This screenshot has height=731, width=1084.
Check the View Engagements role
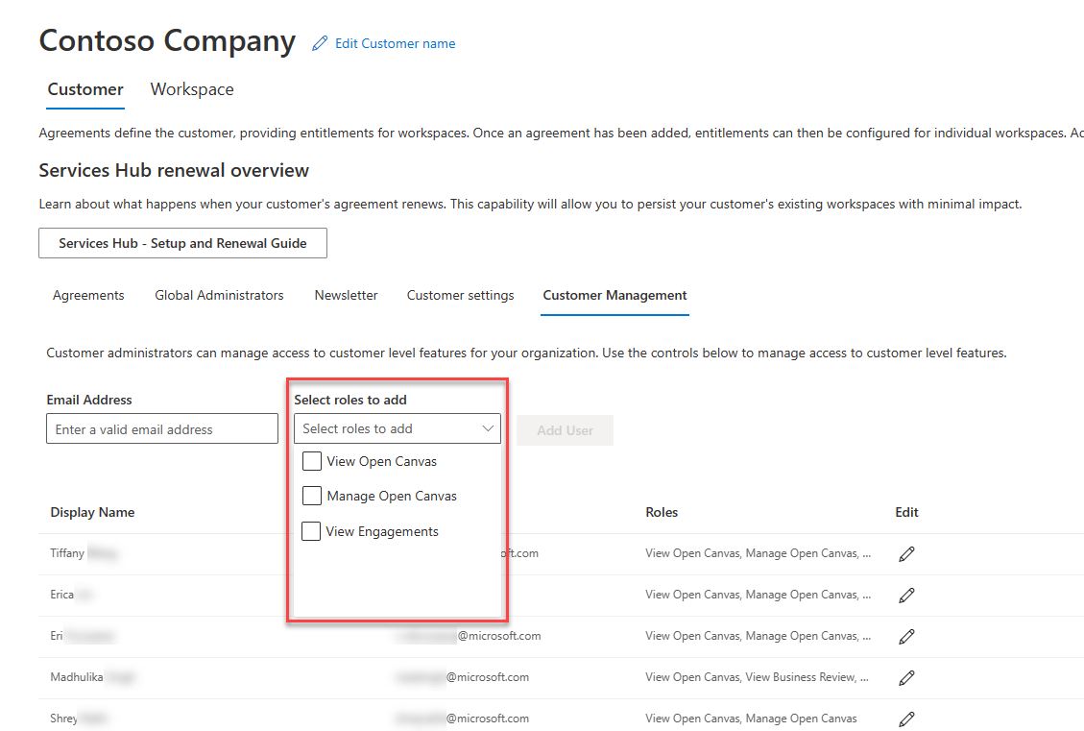tap(311, 531)
